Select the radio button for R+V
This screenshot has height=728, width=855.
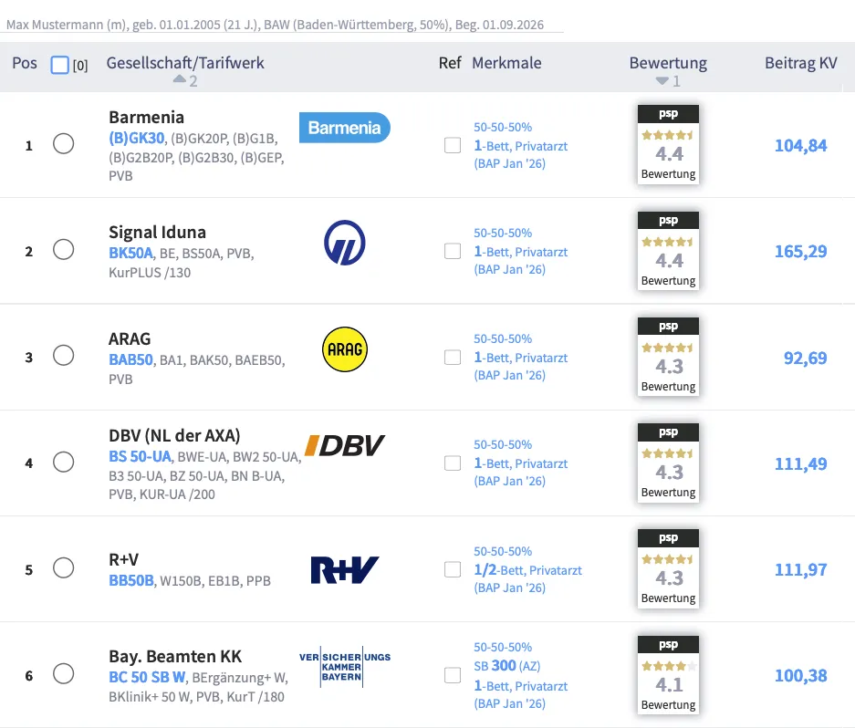[63, 567]
